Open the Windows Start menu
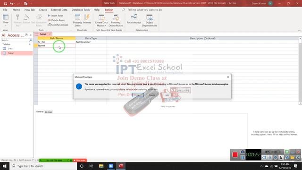This screenshot has width=302, height=170. [x=5, y=166]
